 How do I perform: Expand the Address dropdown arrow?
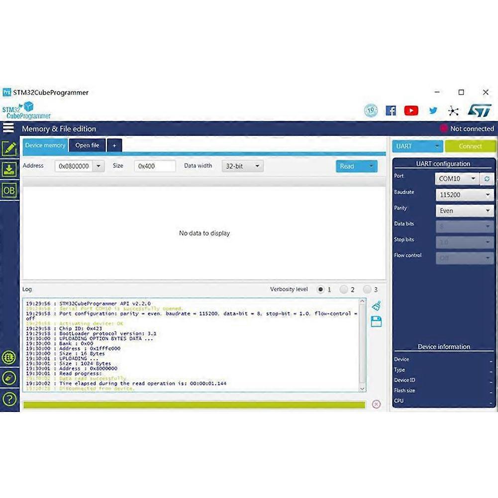coord(99,166)
